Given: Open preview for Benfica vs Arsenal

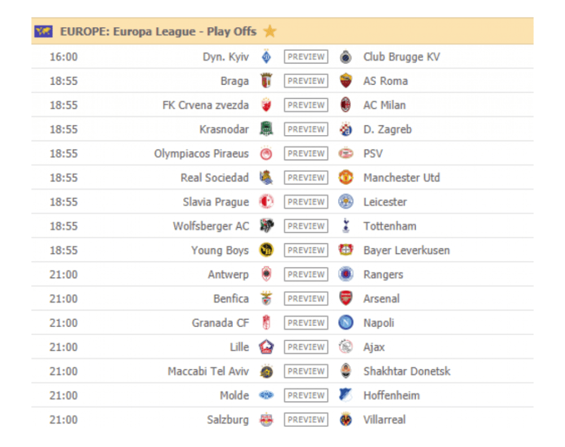Looking at the screenshot, I should pyautogui.click(x=306, y=298).
